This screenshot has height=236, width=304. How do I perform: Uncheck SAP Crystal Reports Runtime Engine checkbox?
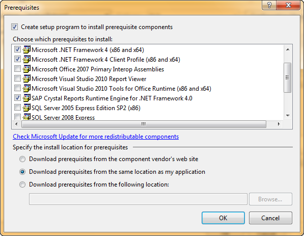pyautogui.click(x=17, y=98)
